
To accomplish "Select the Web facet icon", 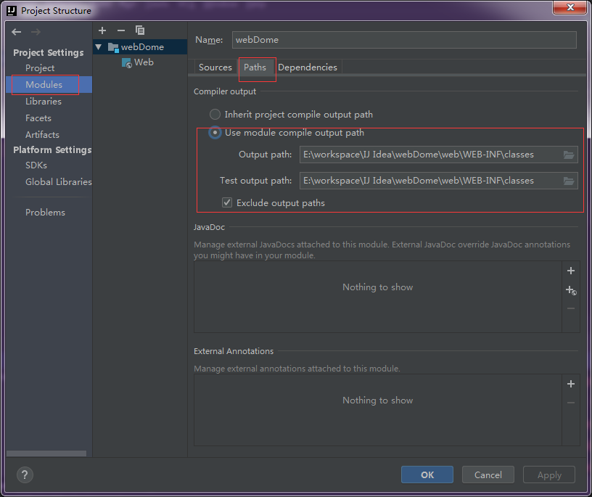I will [127, 62].
